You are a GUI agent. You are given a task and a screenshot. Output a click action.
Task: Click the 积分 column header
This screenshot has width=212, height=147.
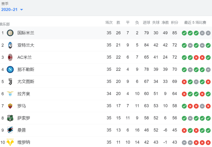(x=175, y=22)
